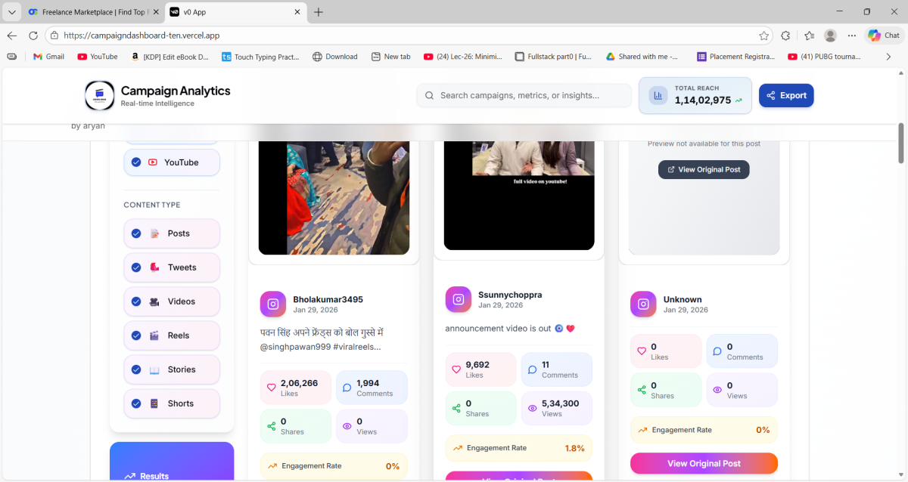Uncheck the YouTube platform filter
The height and width of the screenshot is (482, 908).
click(136, 162)
